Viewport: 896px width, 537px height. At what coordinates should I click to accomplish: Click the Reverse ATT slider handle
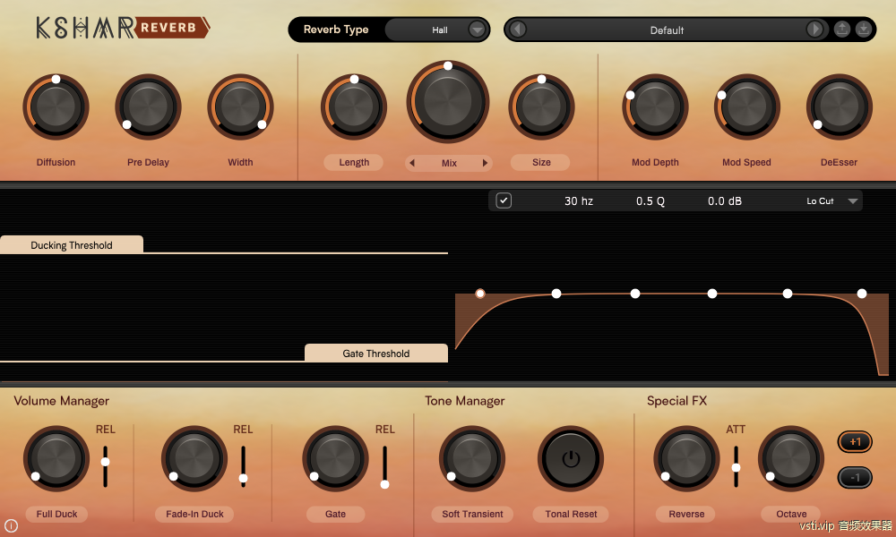click(x=736, y=467)
